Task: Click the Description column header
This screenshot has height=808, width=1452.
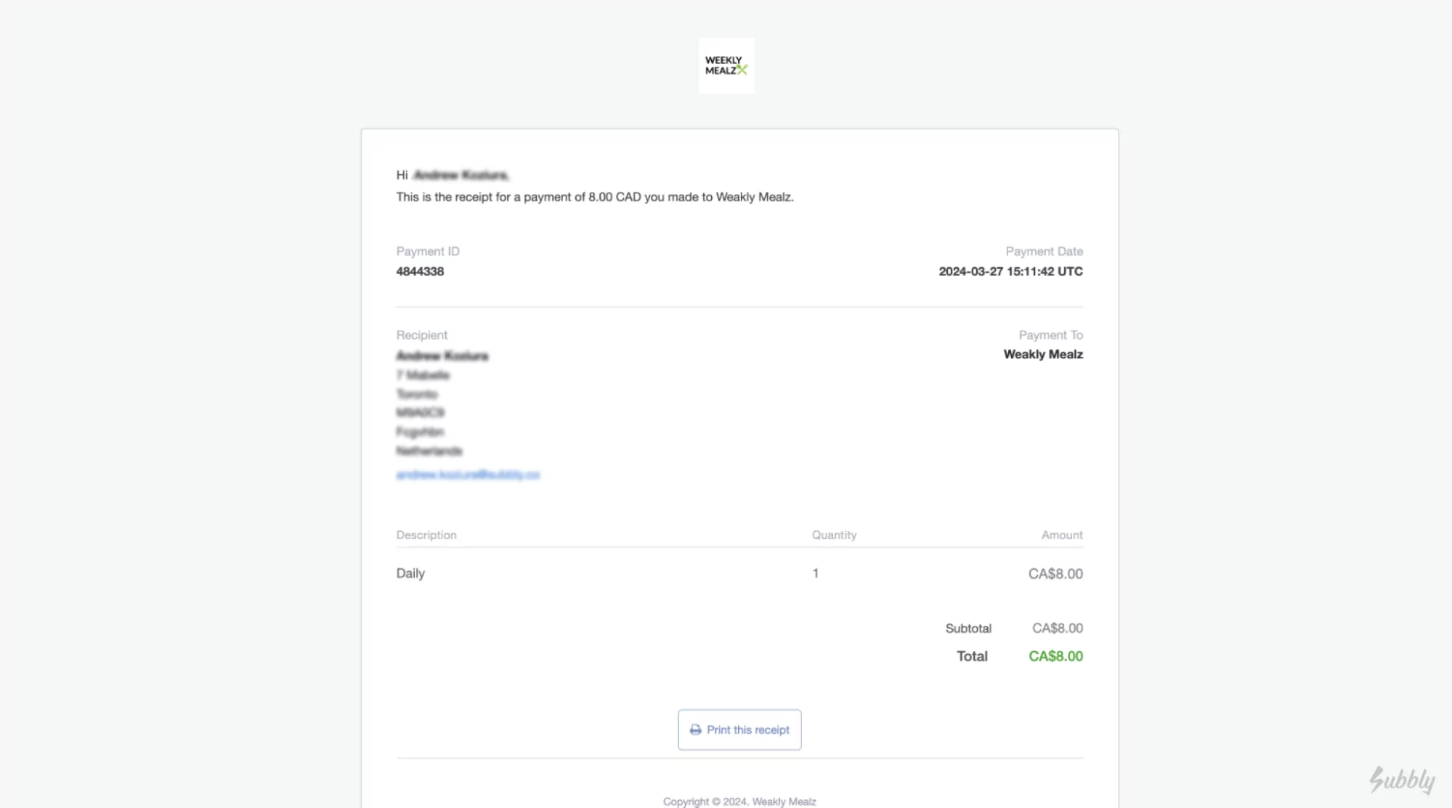Action: point(426,535)
